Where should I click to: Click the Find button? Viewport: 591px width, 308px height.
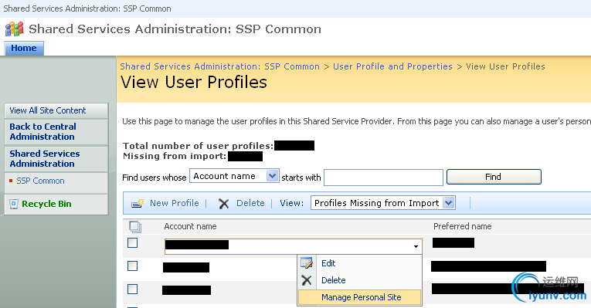(494, 177)
